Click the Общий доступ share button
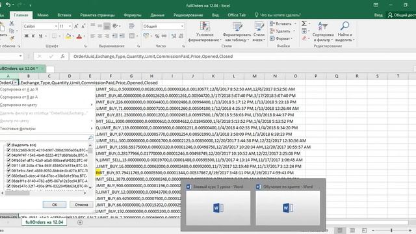The image size is (416, 234). point(402,15)
